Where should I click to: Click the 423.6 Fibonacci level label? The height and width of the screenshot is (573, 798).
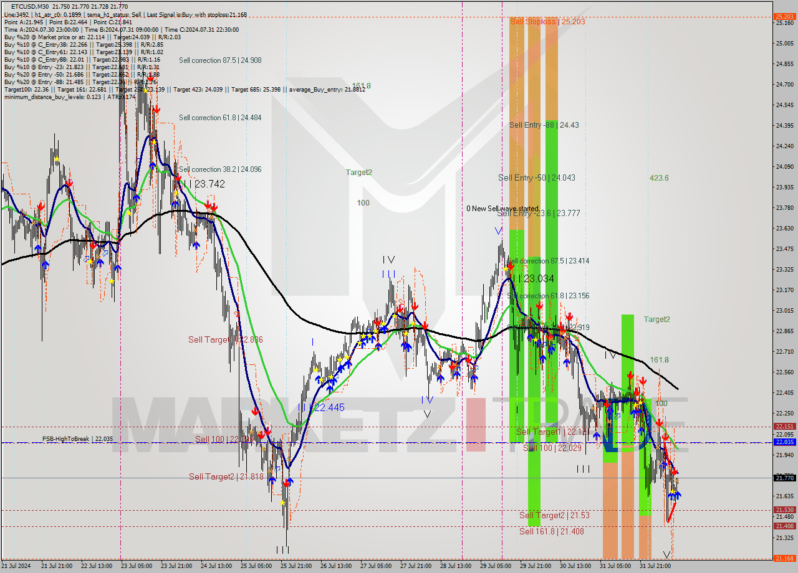click(659, 178)
